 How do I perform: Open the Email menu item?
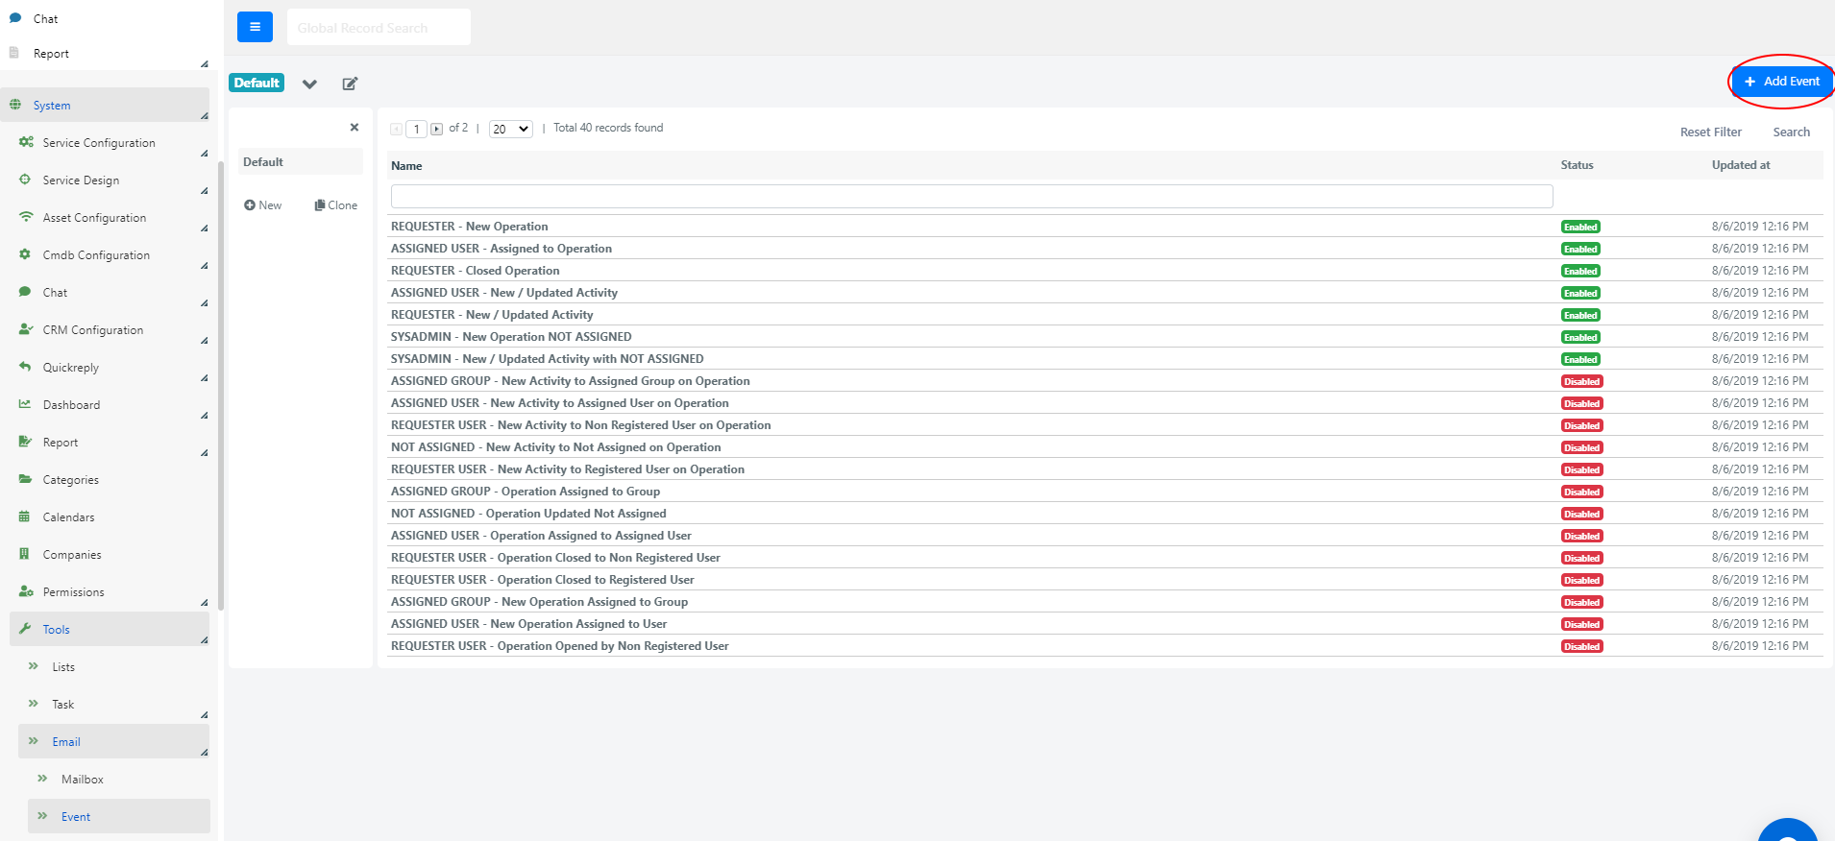coord(113,741)
